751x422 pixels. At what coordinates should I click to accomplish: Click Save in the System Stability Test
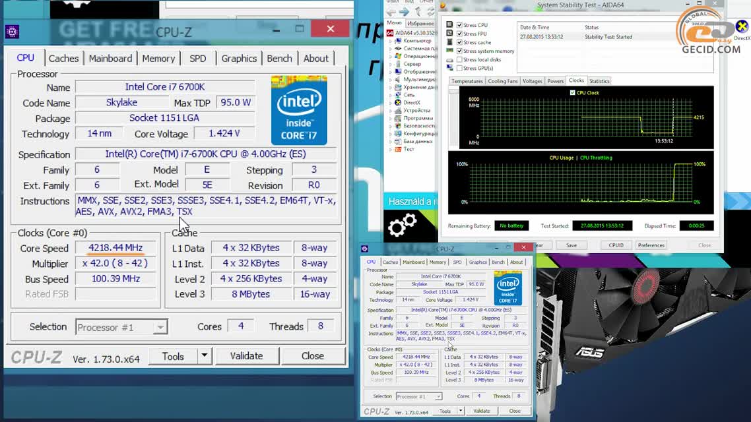pyautogui.click(x=571, y=245)
